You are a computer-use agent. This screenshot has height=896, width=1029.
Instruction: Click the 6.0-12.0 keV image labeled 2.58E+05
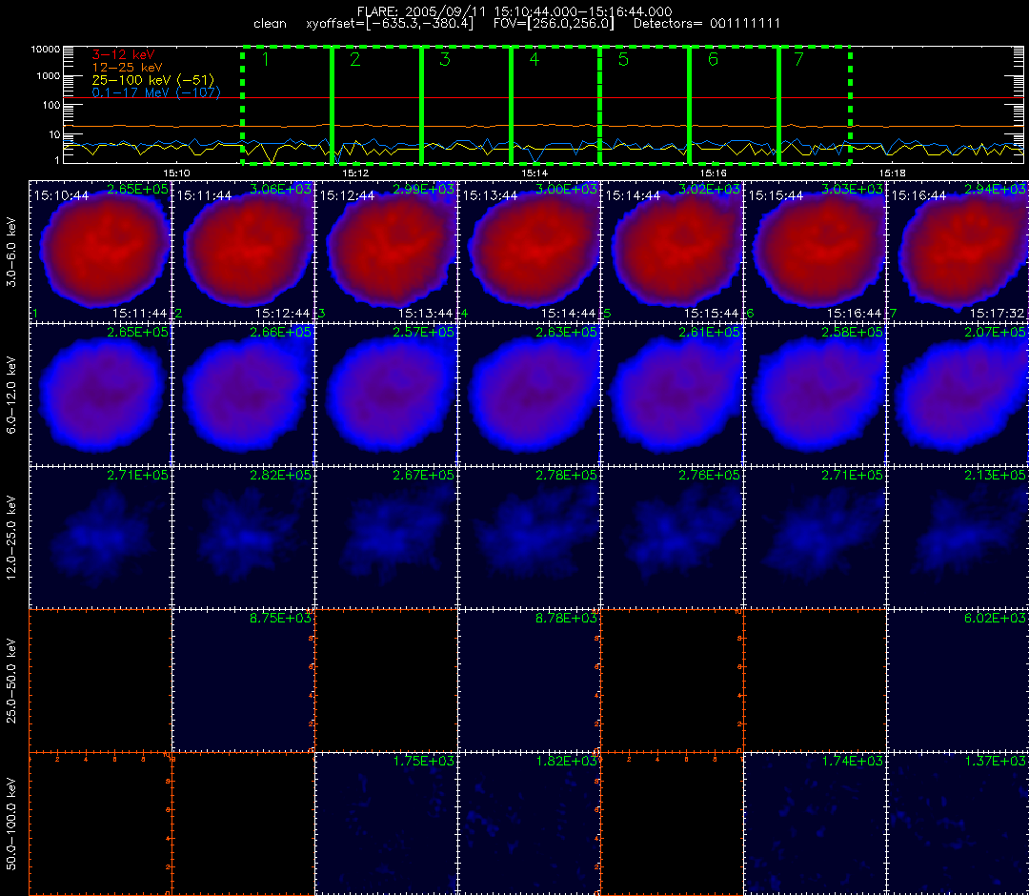[x=815, y=396]
